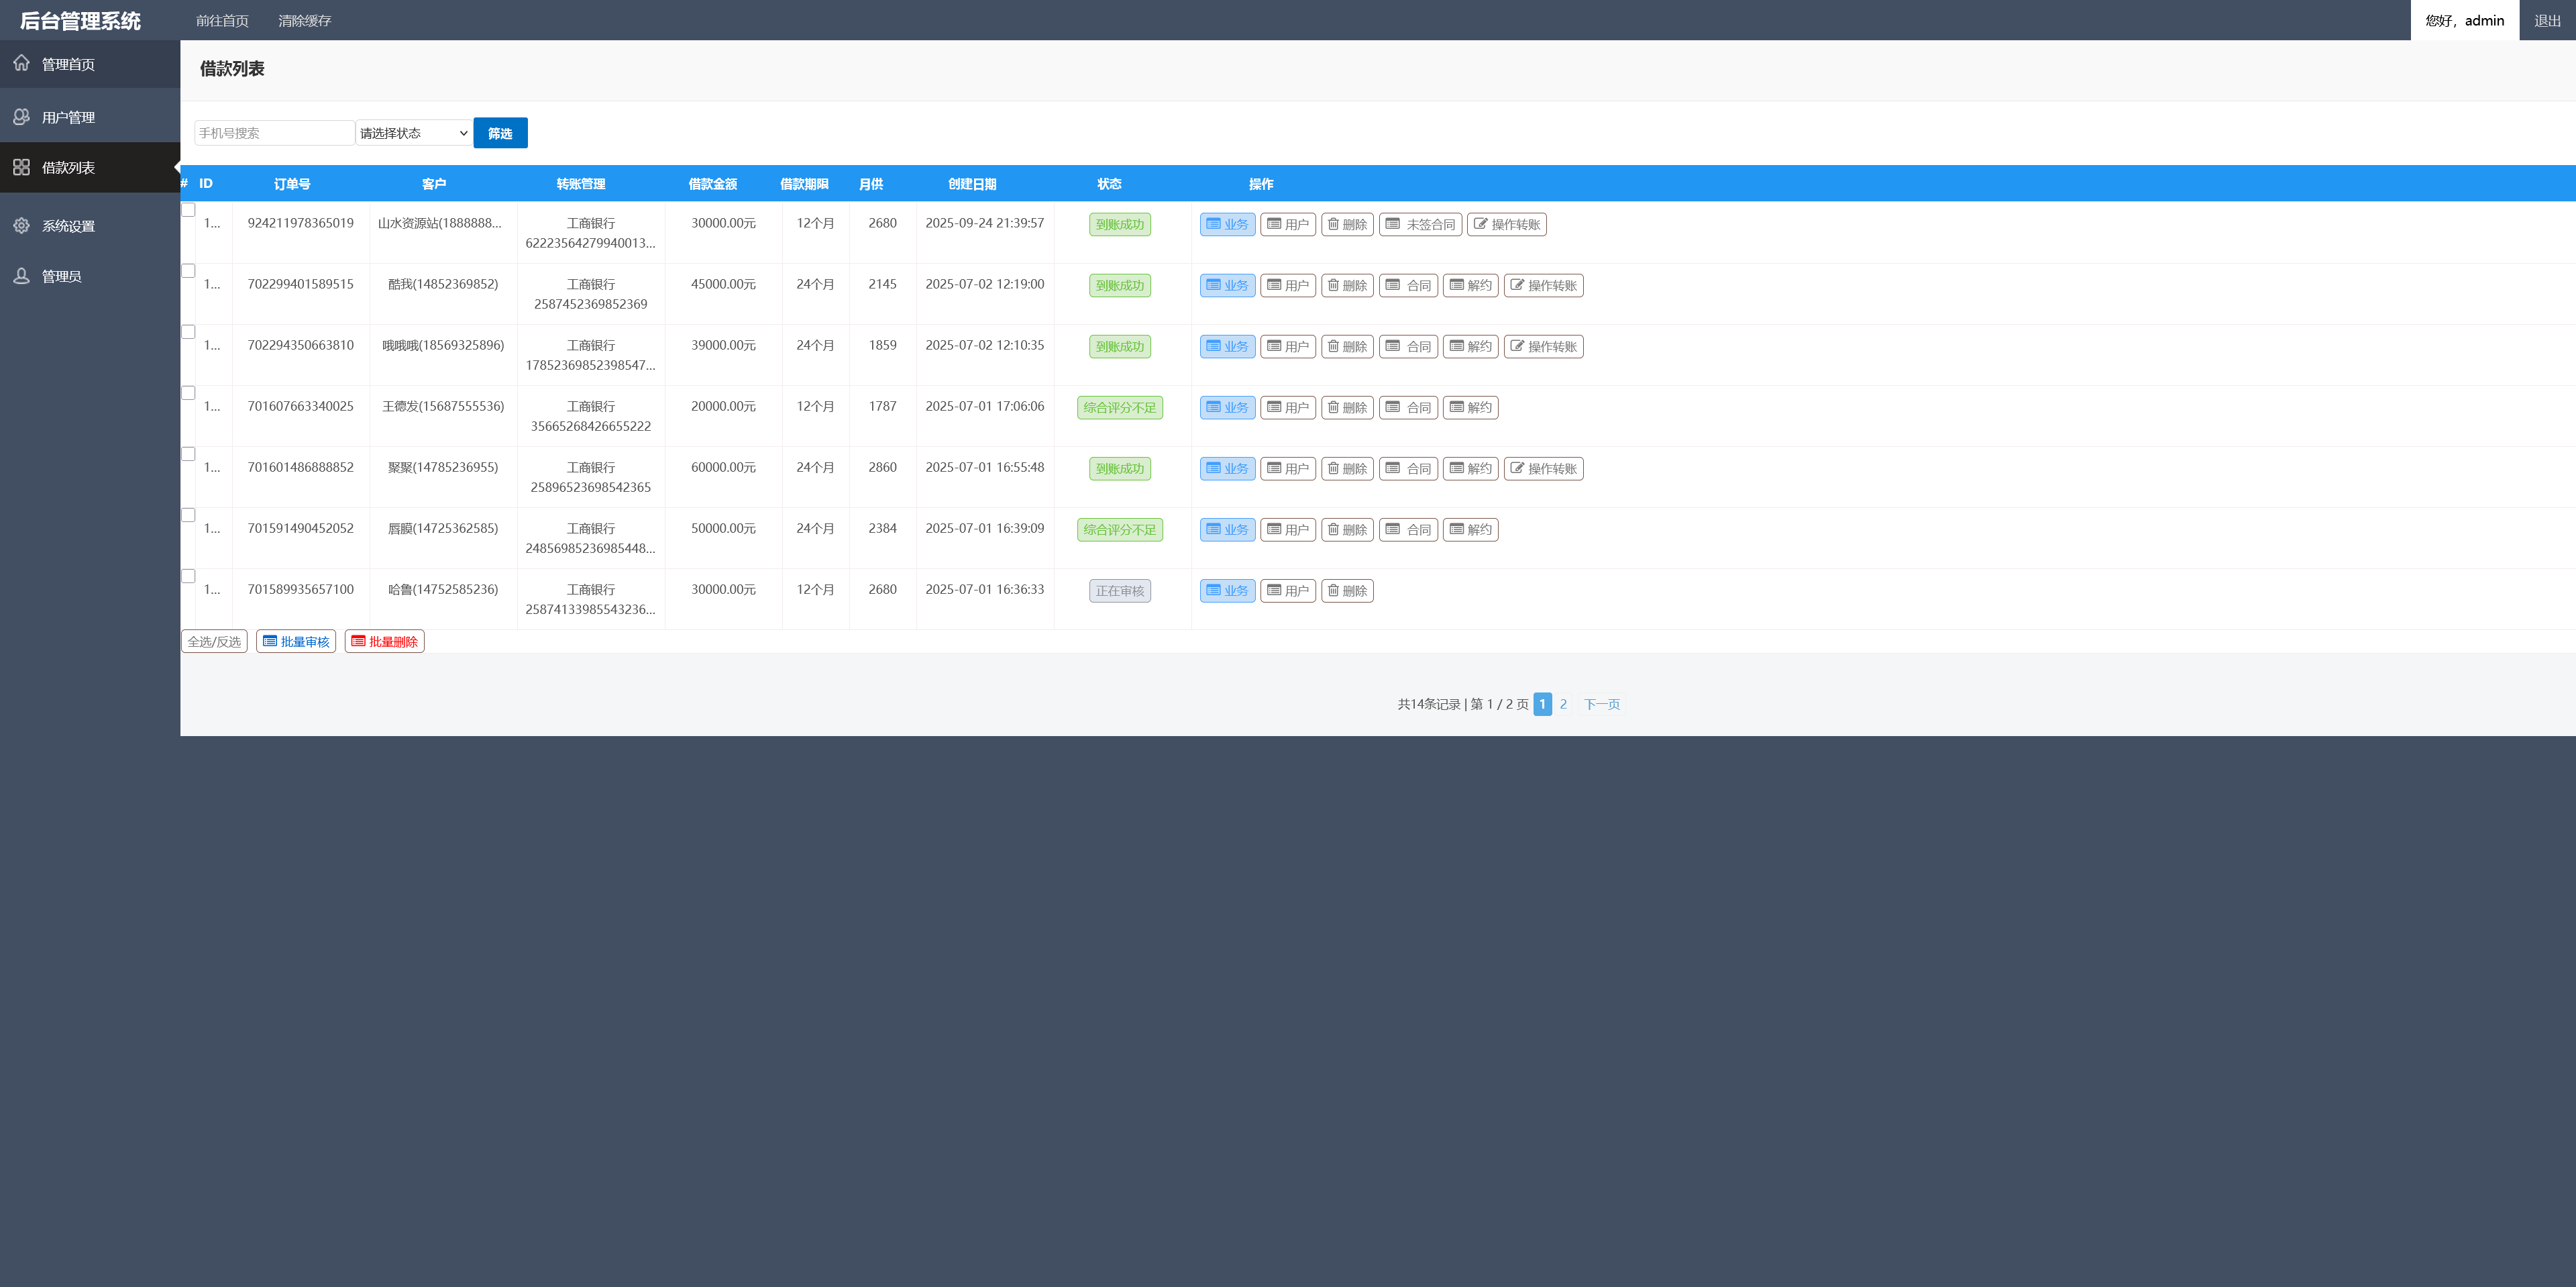Tick the checkbox for order 701607663340025
The height and width of the screenshot is (1287, 2576).
pyautogui.click(x=188, y=393)
